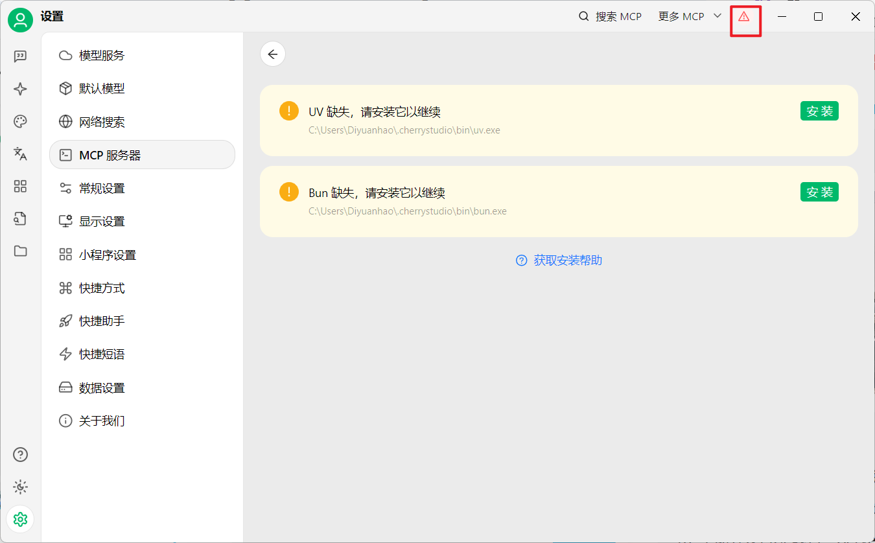This screenshot has width=875, height=543.
Task: Click the cube icon beside 默认模型
Action: click(x=65, y=88)
